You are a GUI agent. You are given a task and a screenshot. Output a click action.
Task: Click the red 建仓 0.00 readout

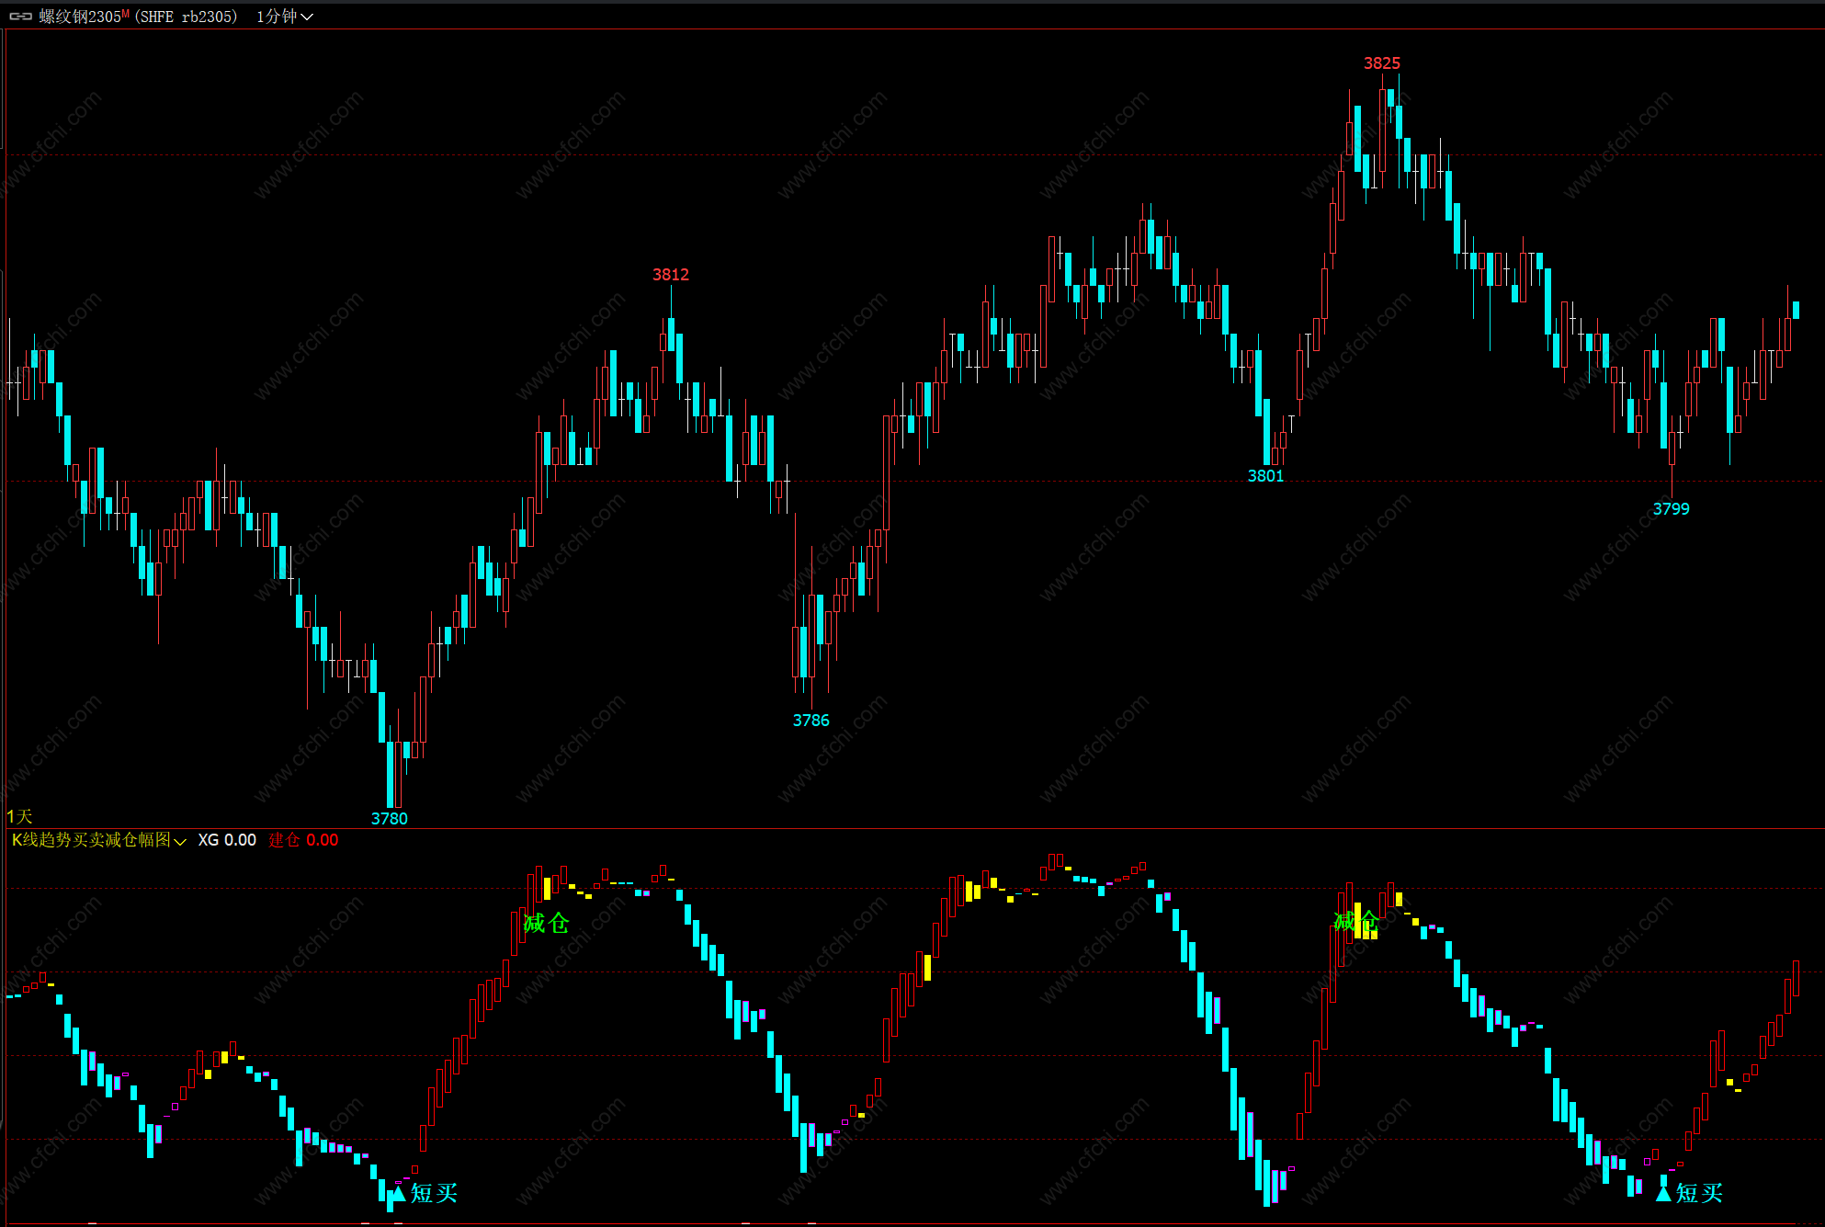[x=303, y=840]
